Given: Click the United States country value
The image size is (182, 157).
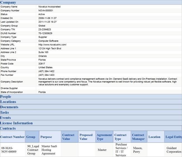Looking at the screenshot, I should 45,67.
